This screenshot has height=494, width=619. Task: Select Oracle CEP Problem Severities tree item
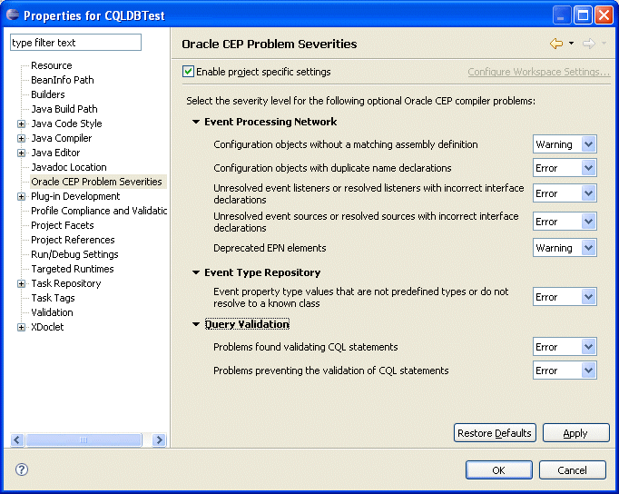point(96,182)
